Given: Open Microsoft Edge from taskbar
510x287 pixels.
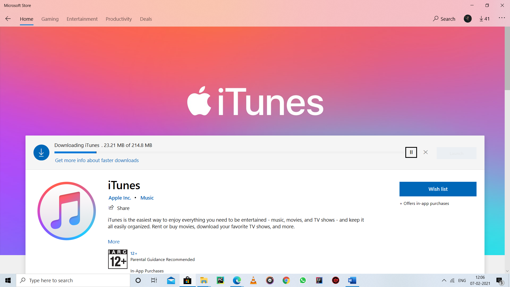Looking at the screenshot, I should (237, 280).
